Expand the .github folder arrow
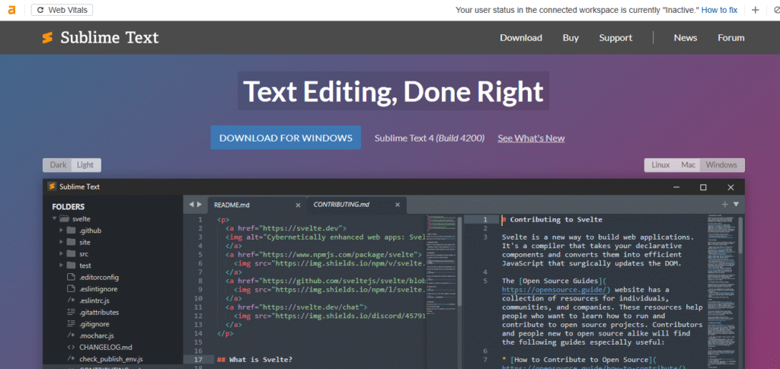The width and height of the screenshot is (780, 369). pos(61,231)
